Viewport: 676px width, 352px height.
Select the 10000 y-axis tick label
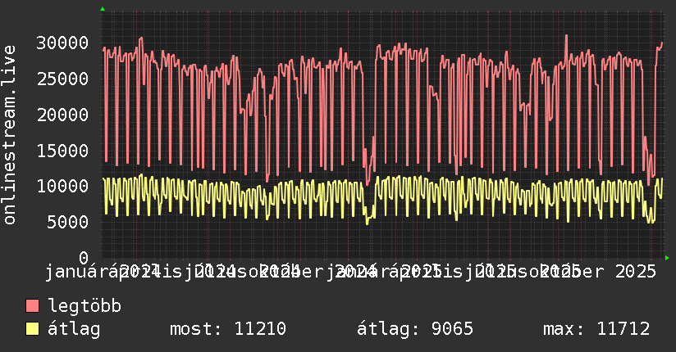(63, 186)
